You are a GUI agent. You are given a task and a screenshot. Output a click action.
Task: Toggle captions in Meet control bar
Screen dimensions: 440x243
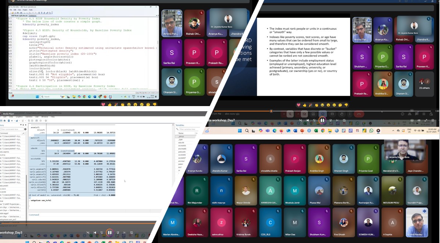click(332, 114)
